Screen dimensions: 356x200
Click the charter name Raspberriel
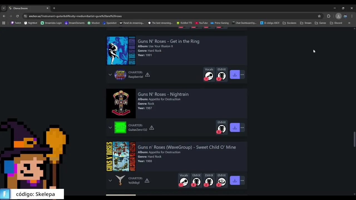[x=135, y=77]
